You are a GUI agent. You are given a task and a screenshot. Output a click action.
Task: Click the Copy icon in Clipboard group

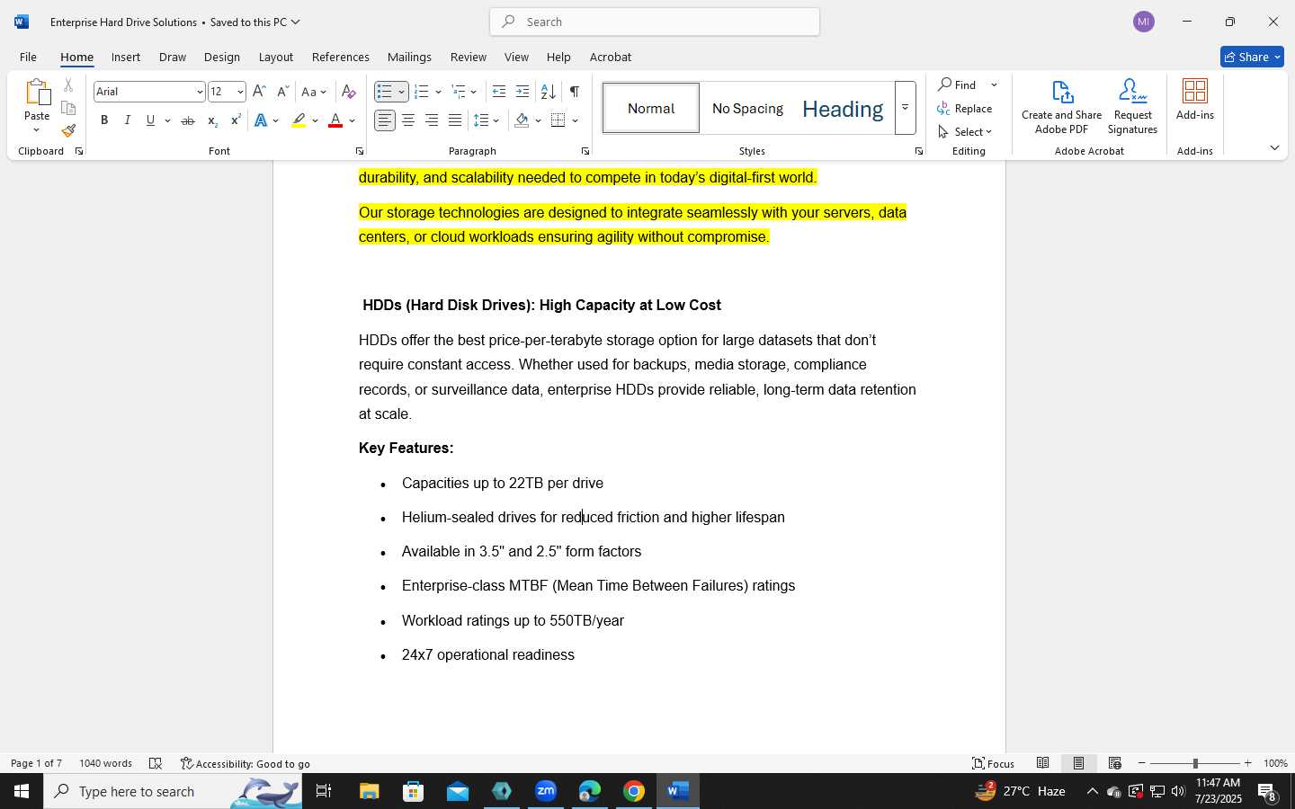click(x=68, y=108)
